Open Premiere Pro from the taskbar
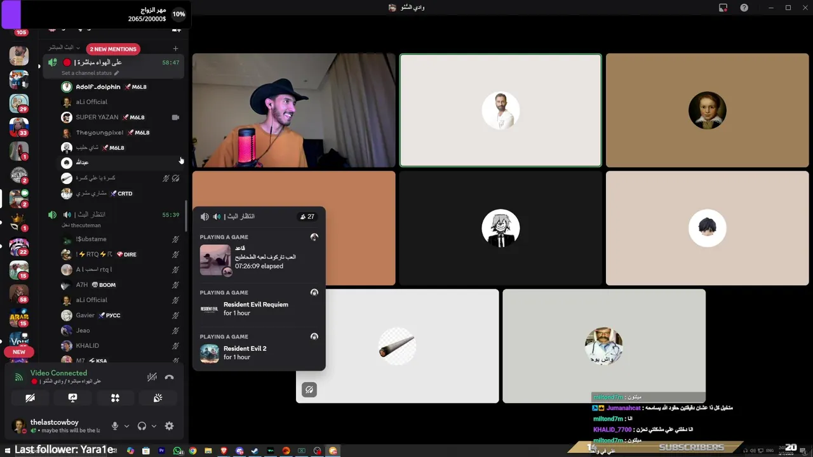Image resolution: width=813 pixels, height=457 pixels. coord(161,451)
